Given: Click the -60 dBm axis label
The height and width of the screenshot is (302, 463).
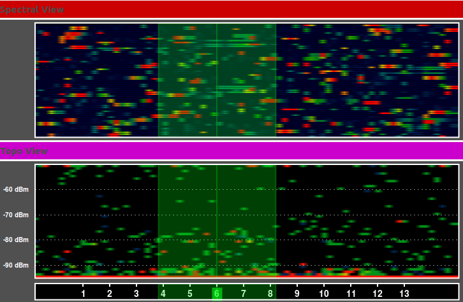Looking at the screenshot, I should [16, 189].
